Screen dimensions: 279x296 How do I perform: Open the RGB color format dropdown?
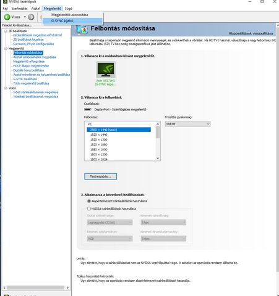[109, 239]
